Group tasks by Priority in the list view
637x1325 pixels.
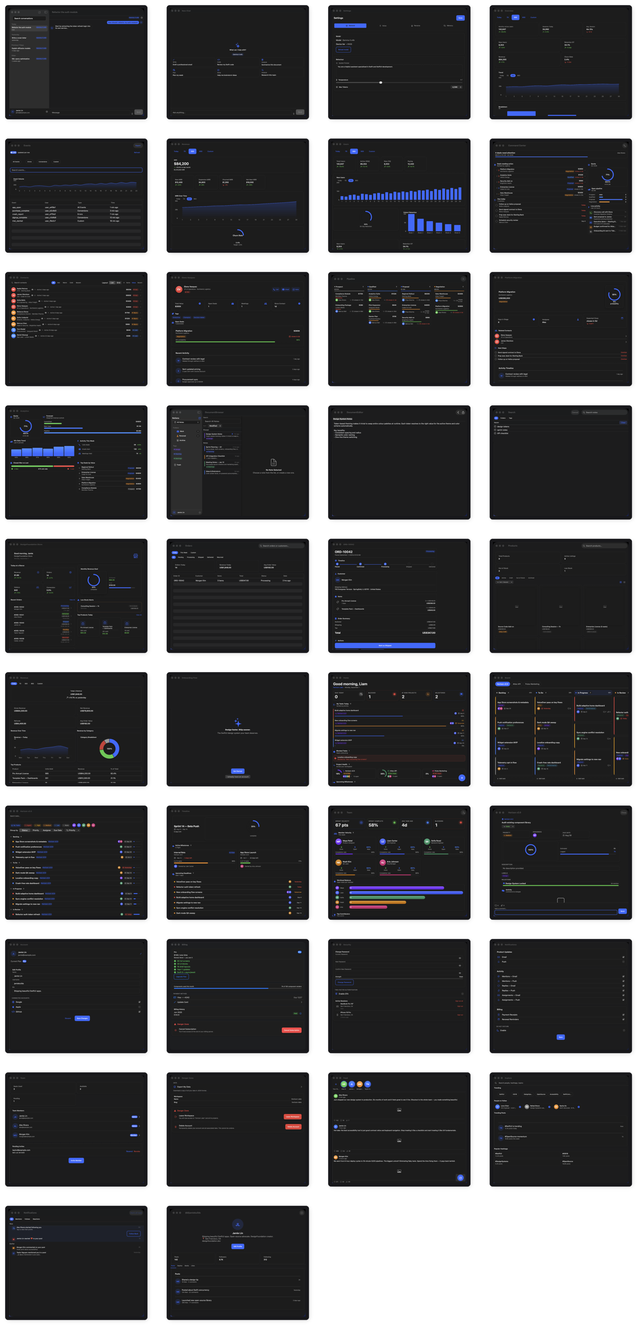point(36,830)
